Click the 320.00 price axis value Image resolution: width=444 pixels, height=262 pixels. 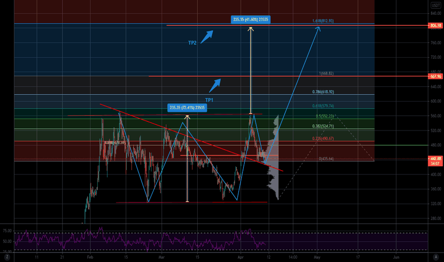[x=435, y=204]
